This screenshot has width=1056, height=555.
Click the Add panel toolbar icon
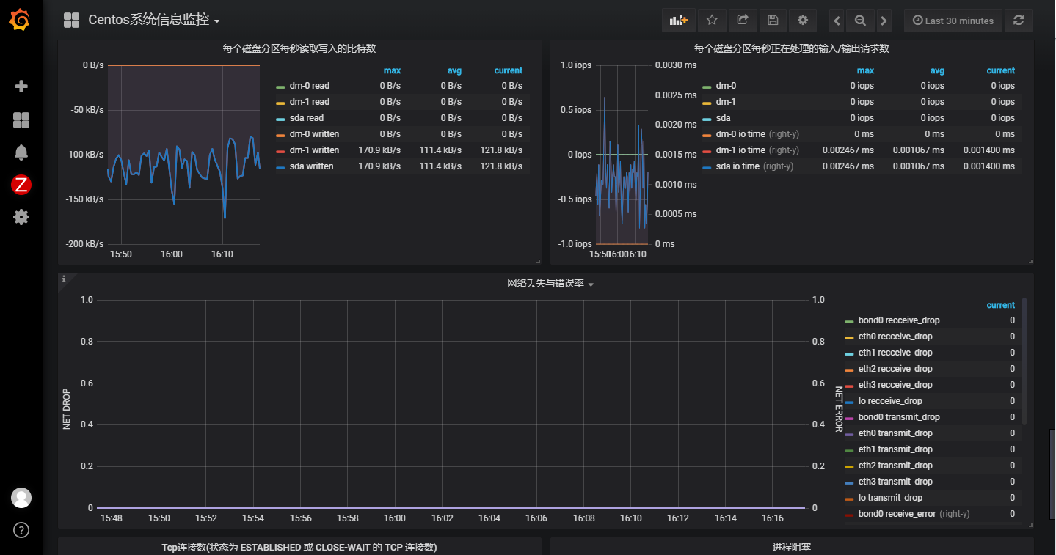click(678, 21)
